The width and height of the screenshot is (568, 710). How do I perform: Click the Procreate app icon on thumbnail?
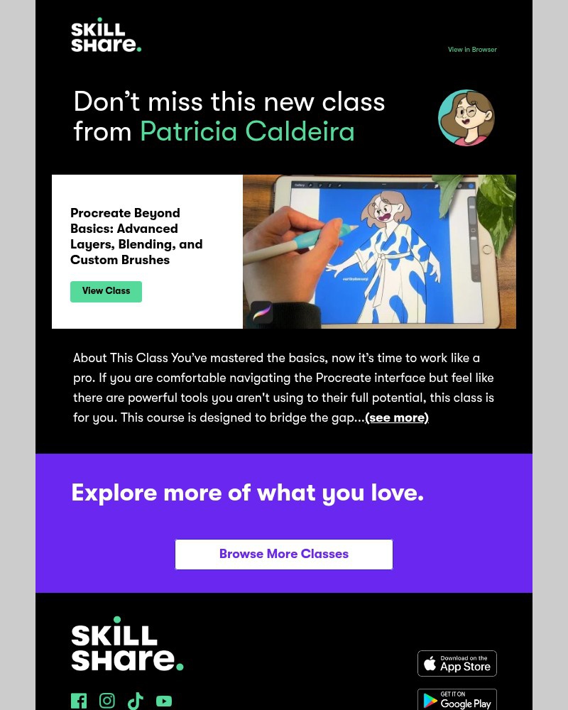(261, 312)
